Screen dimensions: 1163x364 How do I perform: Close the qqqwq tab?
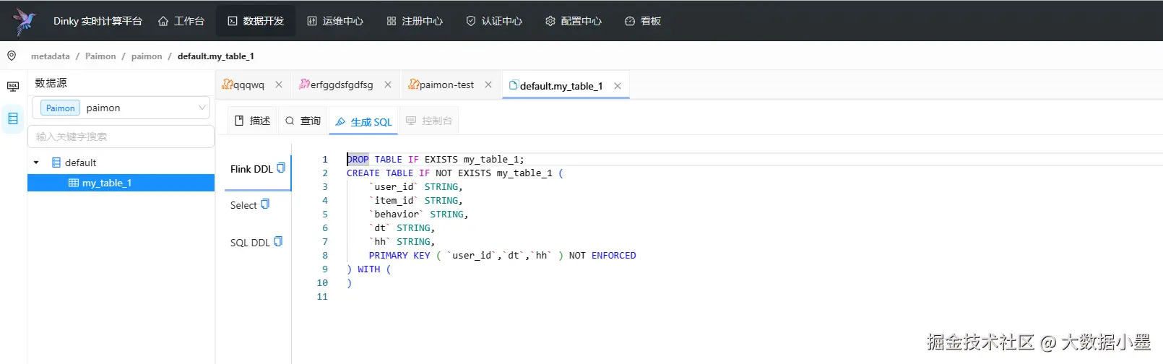tap(279, 84)
